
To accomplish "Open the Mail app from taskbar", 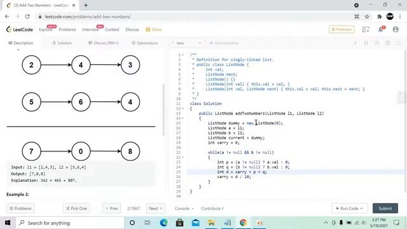I will tap(195, 223).
